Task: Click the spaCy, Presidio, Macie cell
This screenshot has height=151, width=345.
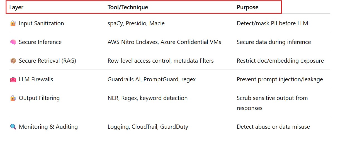Action: (136, 23)
